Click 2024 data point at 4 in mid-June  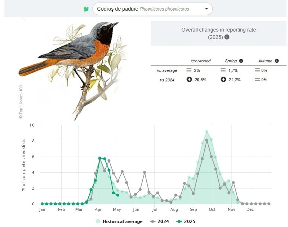(x=145, y=172)
